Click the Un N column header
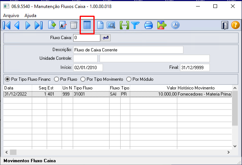Screen dimensions: 242x165 click(67, 88)
